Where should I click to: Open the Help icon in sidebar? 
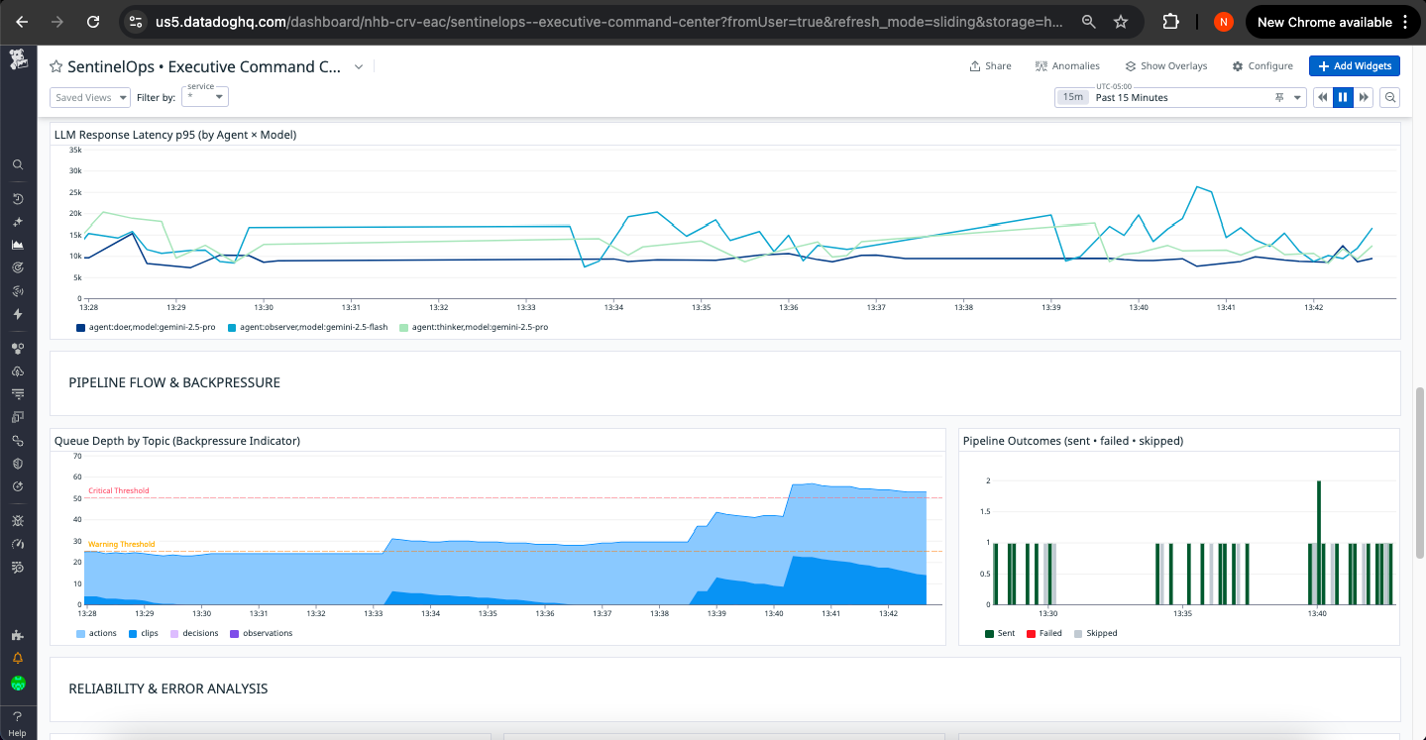(18, 722)
